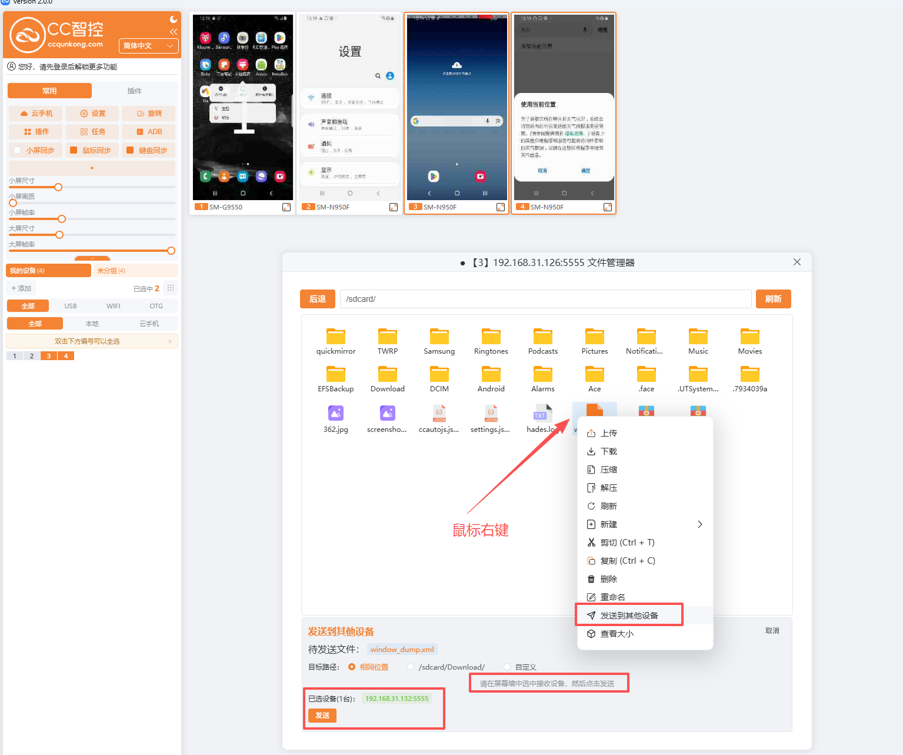Screen dimensions: 903x755
Task: Toggle dark mode with the moon icon
Action: [x=174, y=19]
